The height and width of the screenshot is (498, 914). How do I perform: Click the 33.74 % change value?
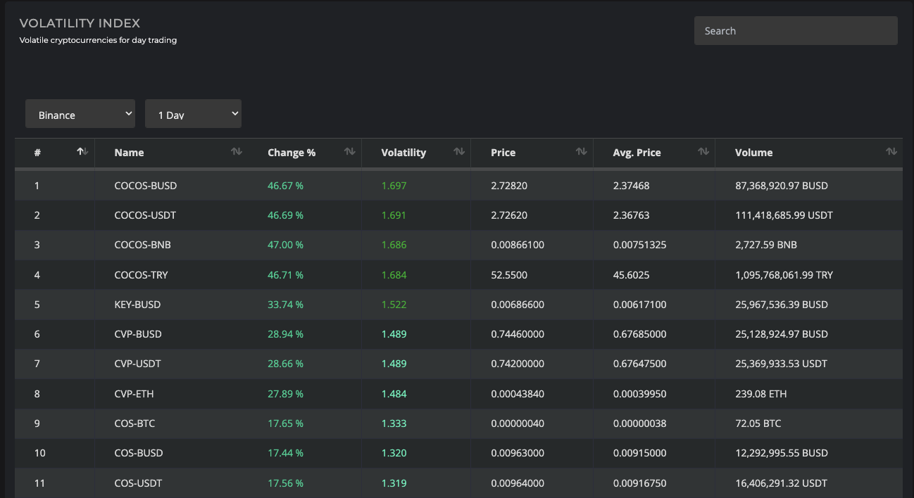(285, 305)
